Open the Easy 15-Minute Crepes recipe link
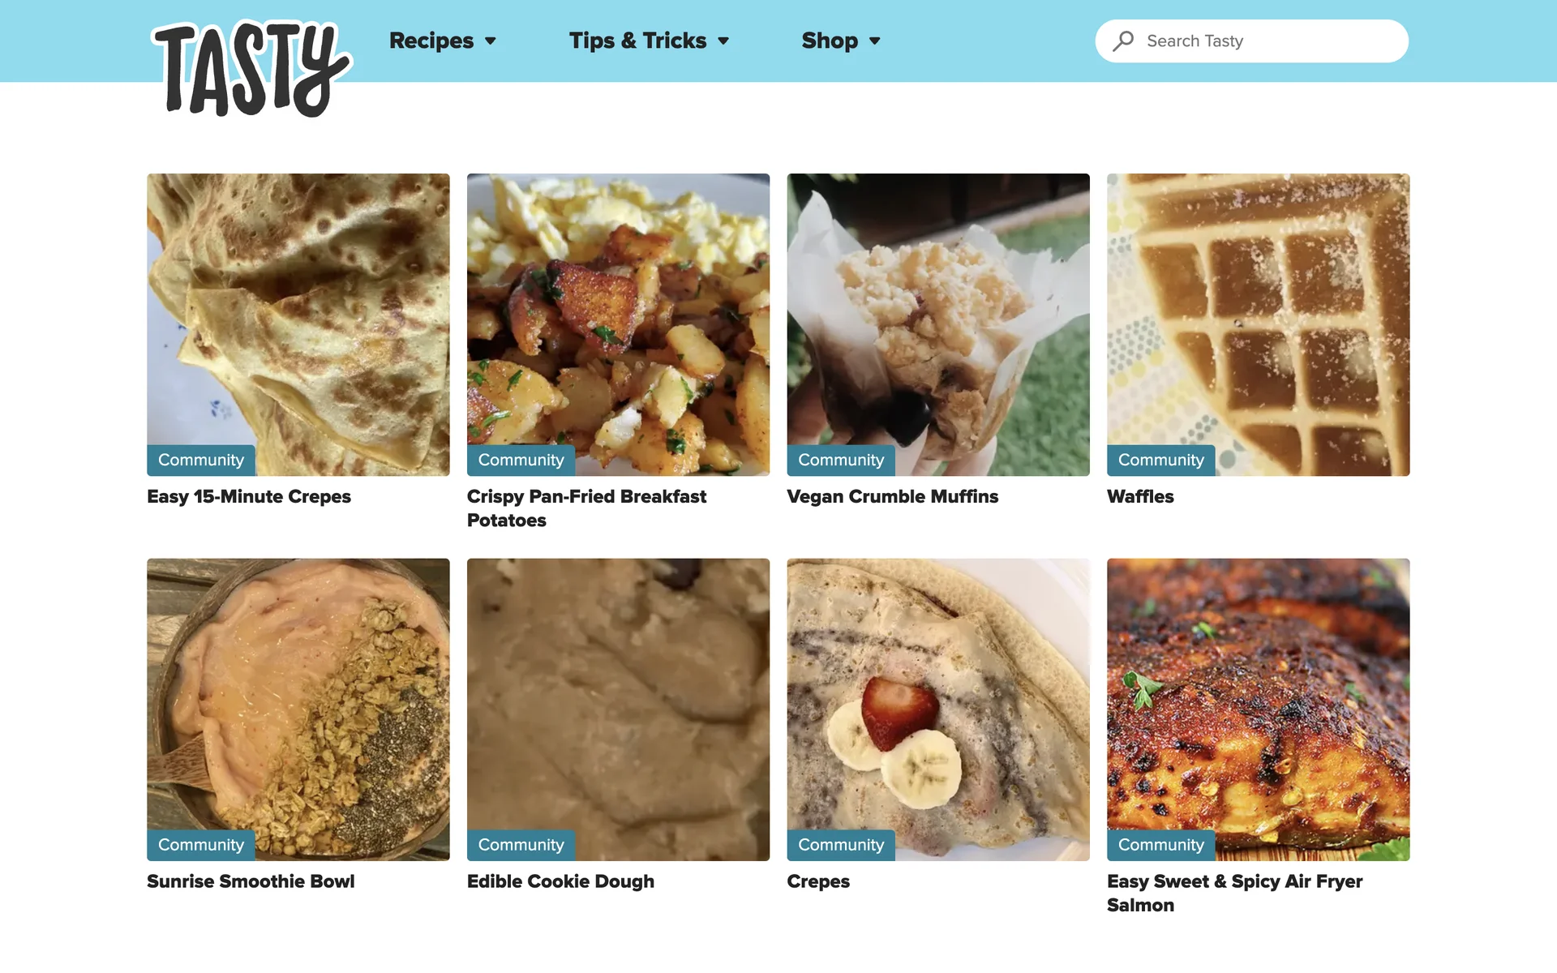The image size is (1557, 973). pyautogui.click(x=249, y=496)
